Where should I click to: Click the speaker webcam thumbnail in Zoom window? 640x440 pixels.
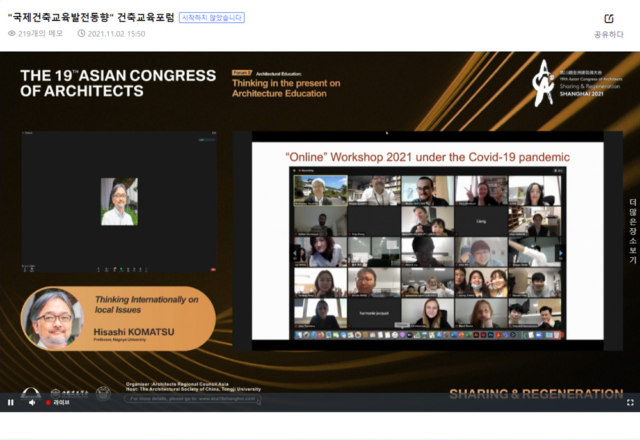point(119,201)
